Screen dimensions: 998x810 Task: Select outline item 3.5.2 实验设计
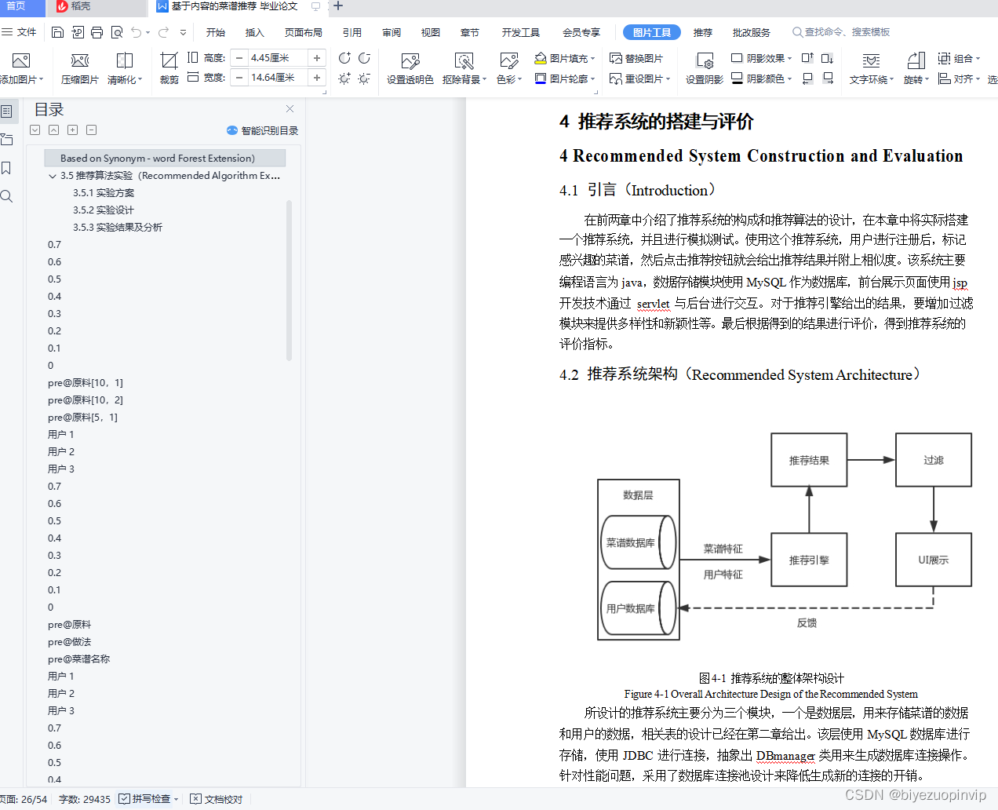click(x=104, y=210)
